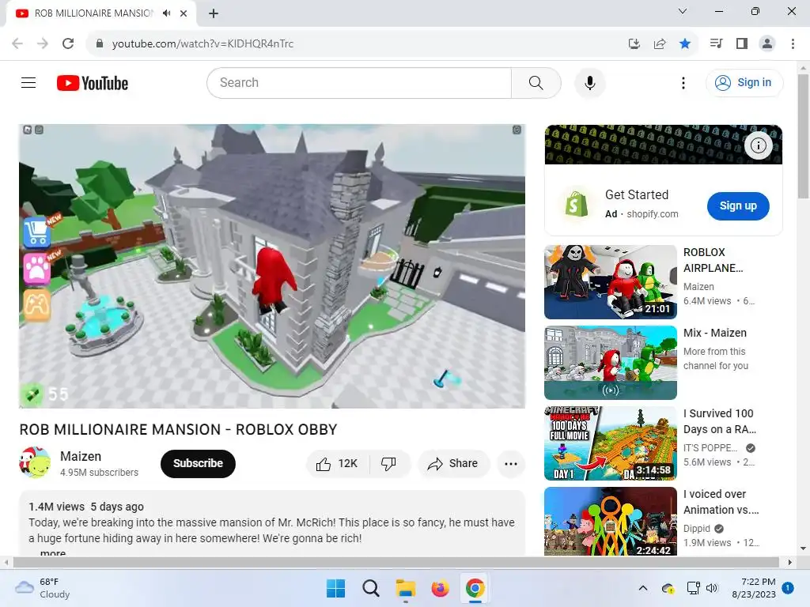Dislike the video with thumbs down
The image size is (810, 607).
pyautogui.click(x=388, y=463)
